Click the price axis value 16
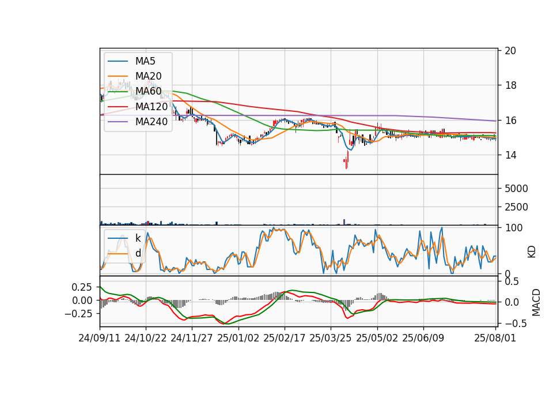 coord(510,121)
